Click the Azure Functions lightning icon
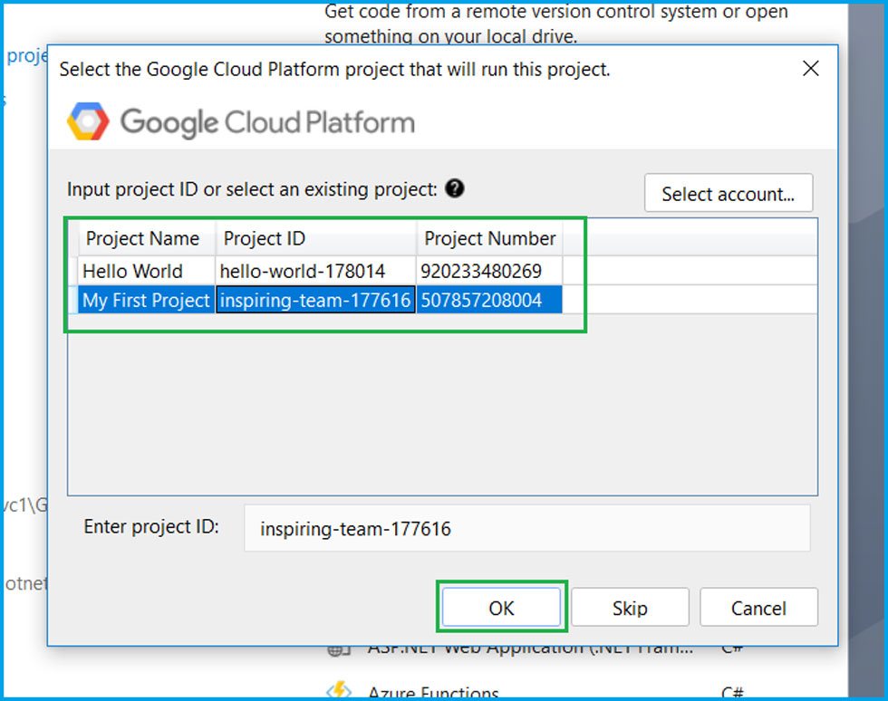This screenshot has height=701, width=888. point(339,692)
